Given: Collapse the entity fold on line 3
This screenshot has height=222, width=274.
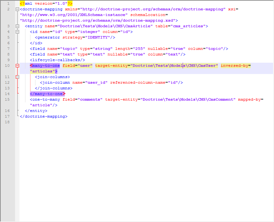Looking at the screenshot, I should coord(17,26).
